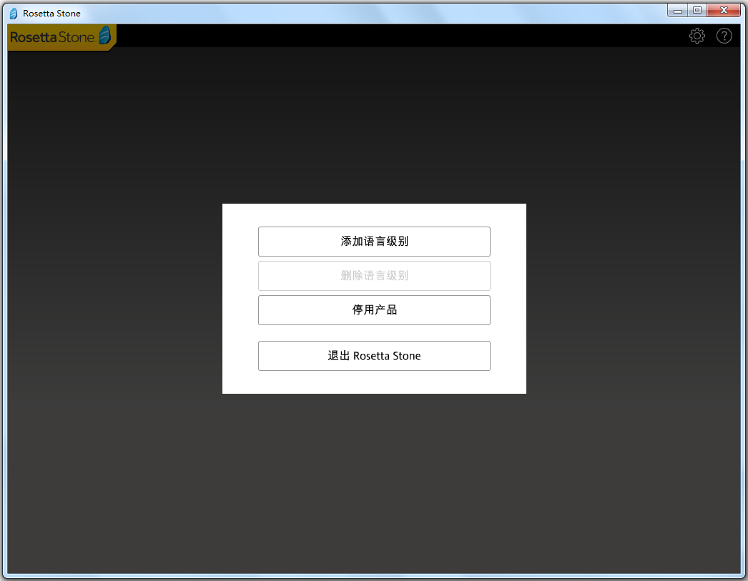Screen dimensions: 748x581
Task: Click the 添加语言级别 button
Action: 373,242
